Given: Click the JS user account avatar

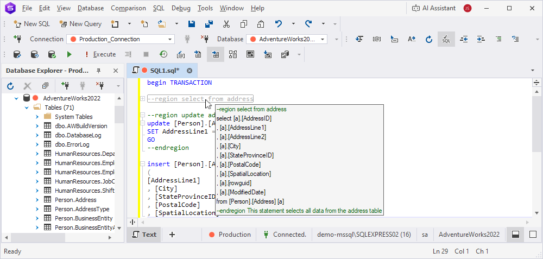Looking at the screenshot, I should click(468, 8).
